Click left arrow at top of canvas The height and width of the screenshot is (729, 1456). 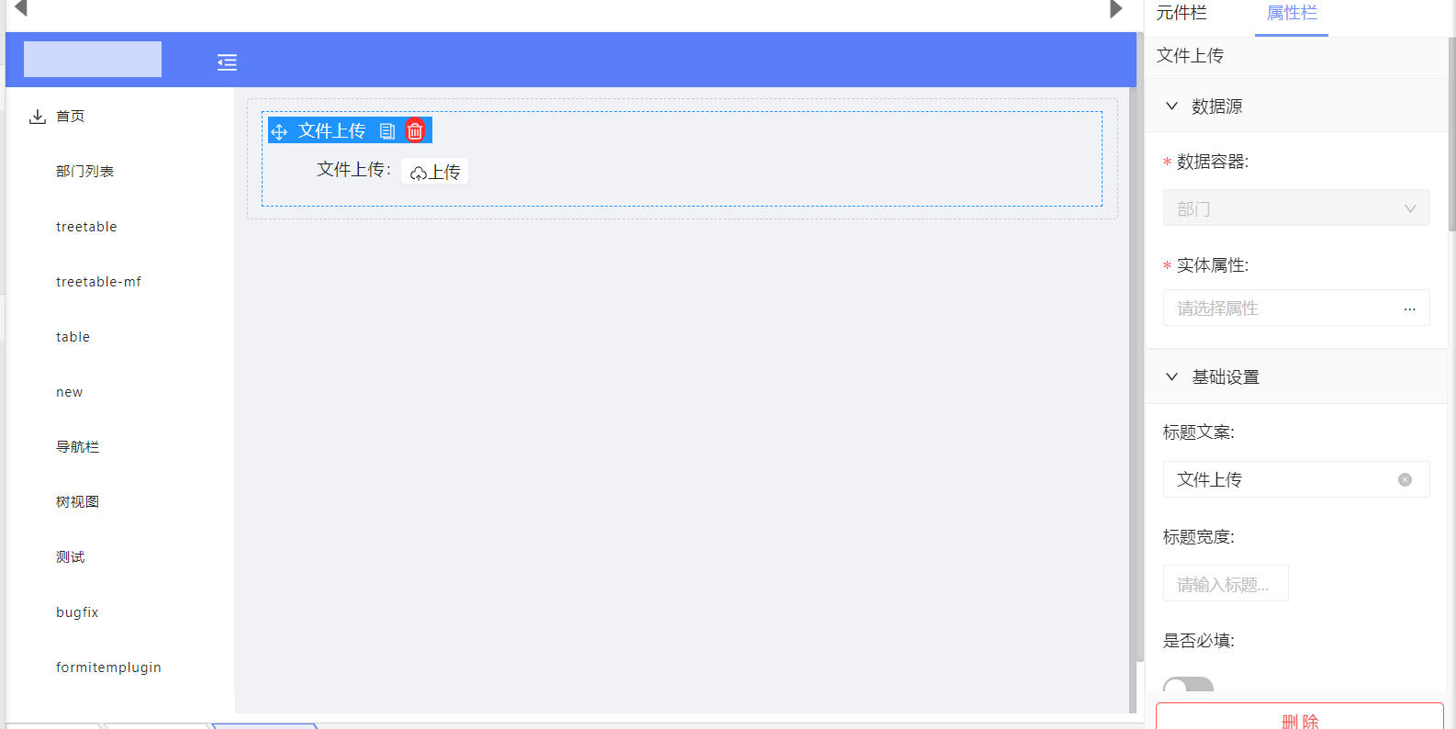[20, 9]
